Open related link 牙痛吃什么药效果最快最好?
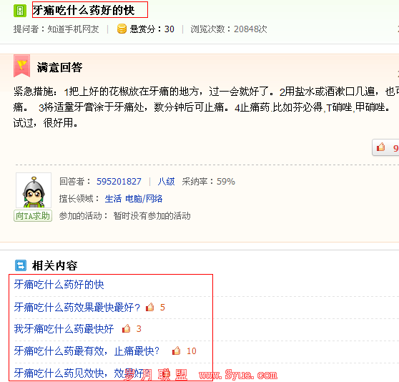 [77, 307]
